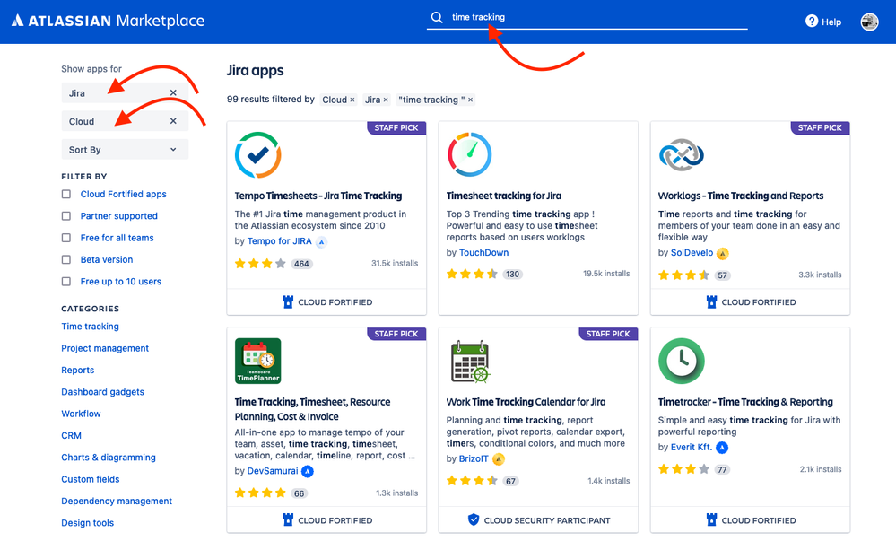Click Tempo for JIRA partner badge

[x=321, y=242]
